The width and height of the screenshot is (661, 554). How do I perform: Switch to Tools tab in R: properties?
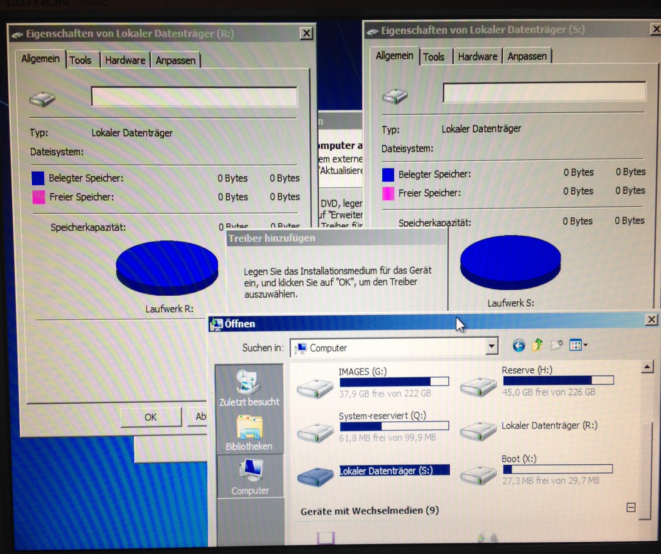click(x=80, y=60)
